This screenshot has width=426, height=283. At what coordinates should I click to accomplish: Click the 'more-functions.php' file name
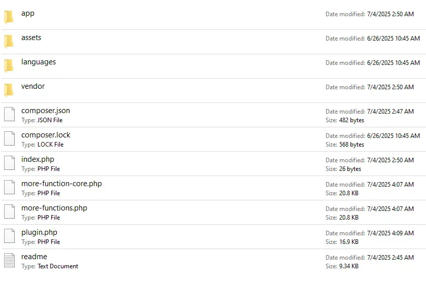click(54, 208)
